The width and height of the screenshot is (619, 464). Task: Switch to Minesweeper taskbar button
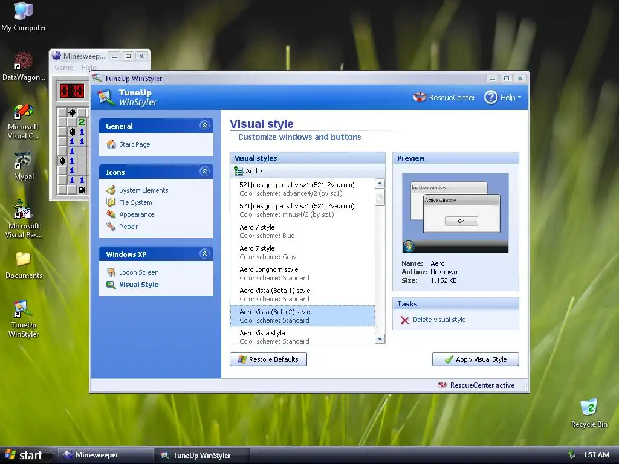tap(105, 455)
